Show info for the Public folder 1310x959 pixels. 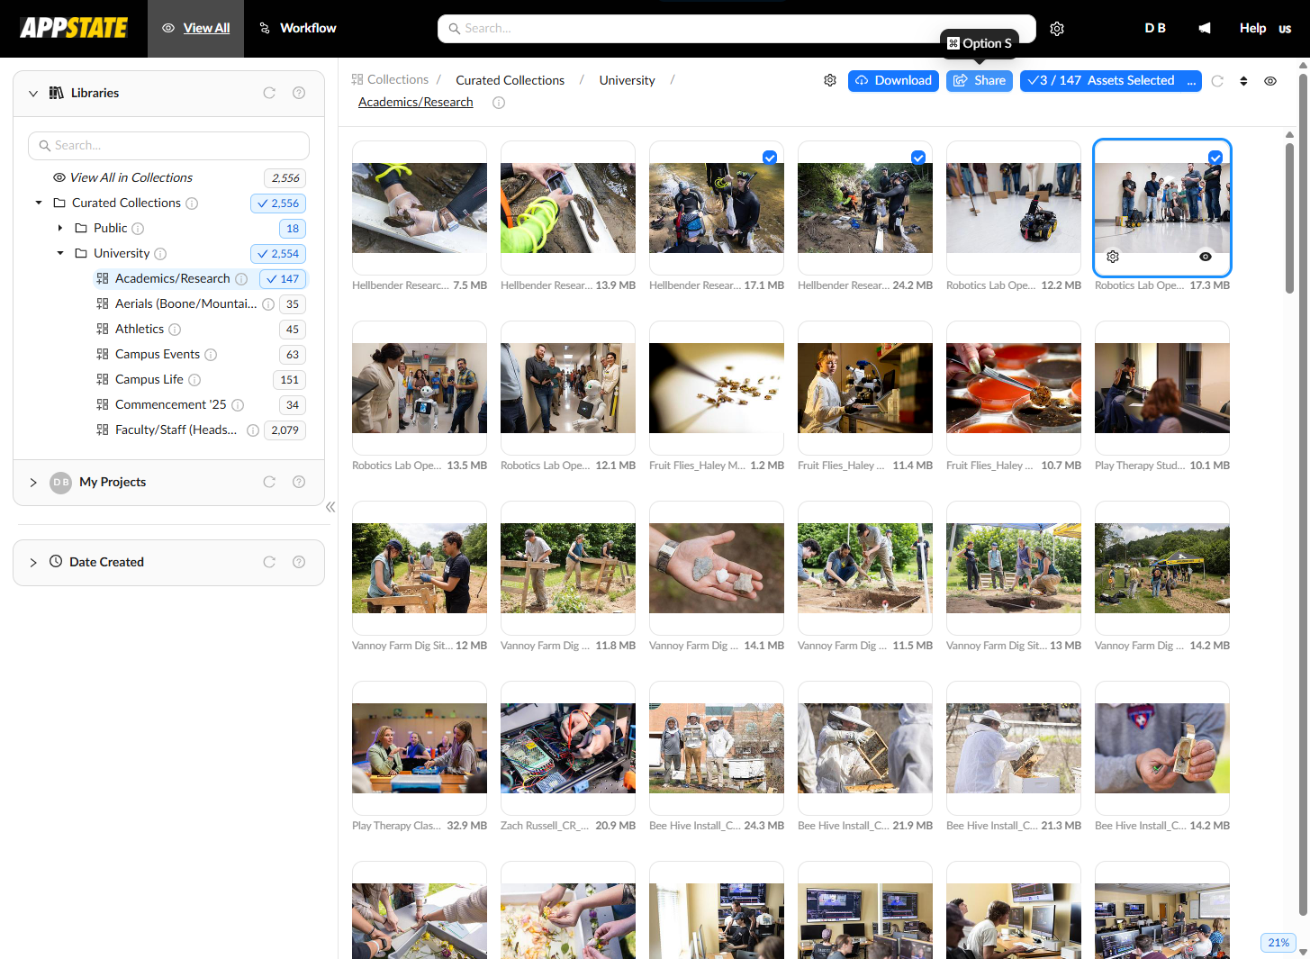click(138, 229)
